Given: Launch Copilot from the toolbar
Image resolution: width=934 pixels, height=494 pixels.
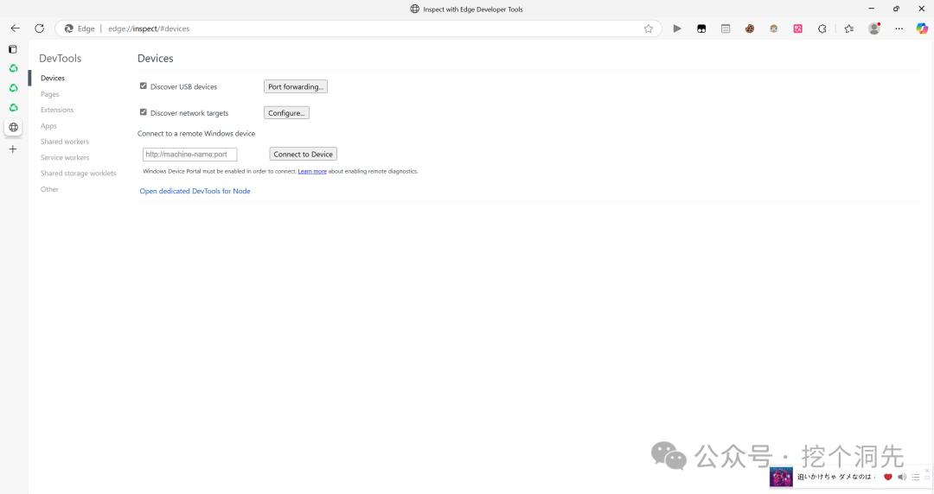Looking at the screenshot, I should (x=922, y=28).
